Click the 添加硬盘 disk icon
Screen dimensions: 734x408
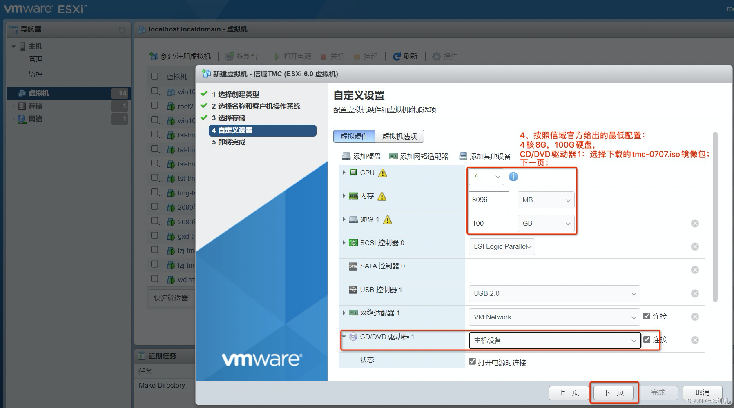[x=346, y=156]
